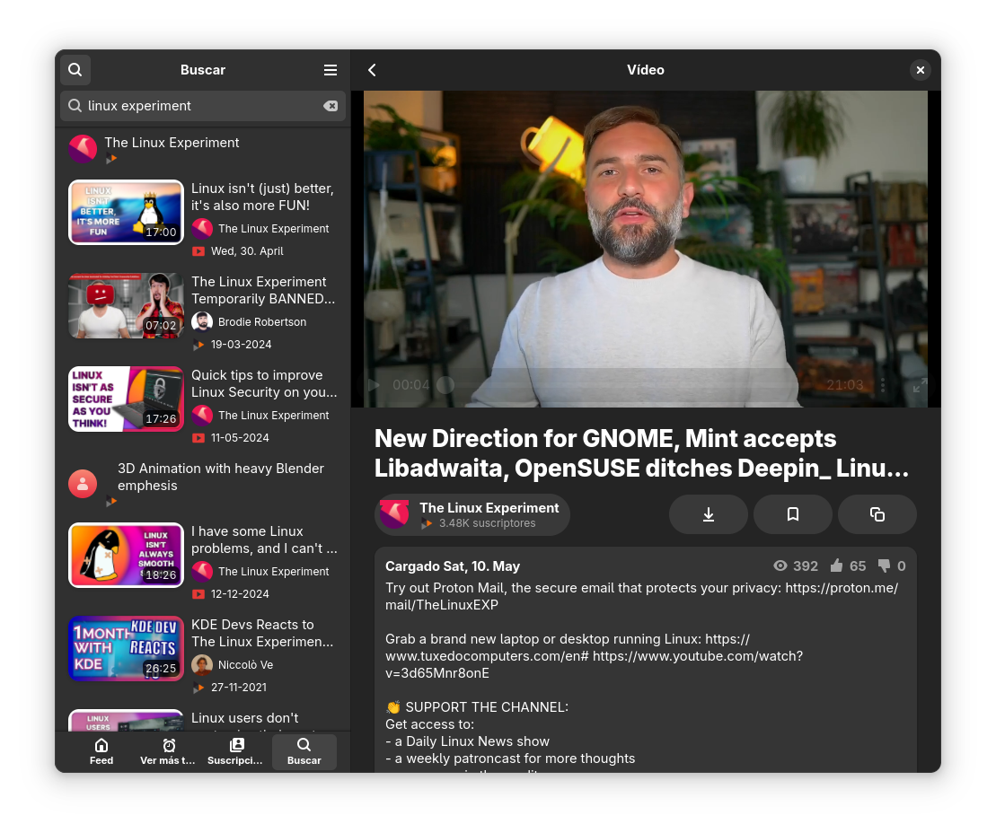Select the Buscar tab in bottom bar

coord(304,752)
